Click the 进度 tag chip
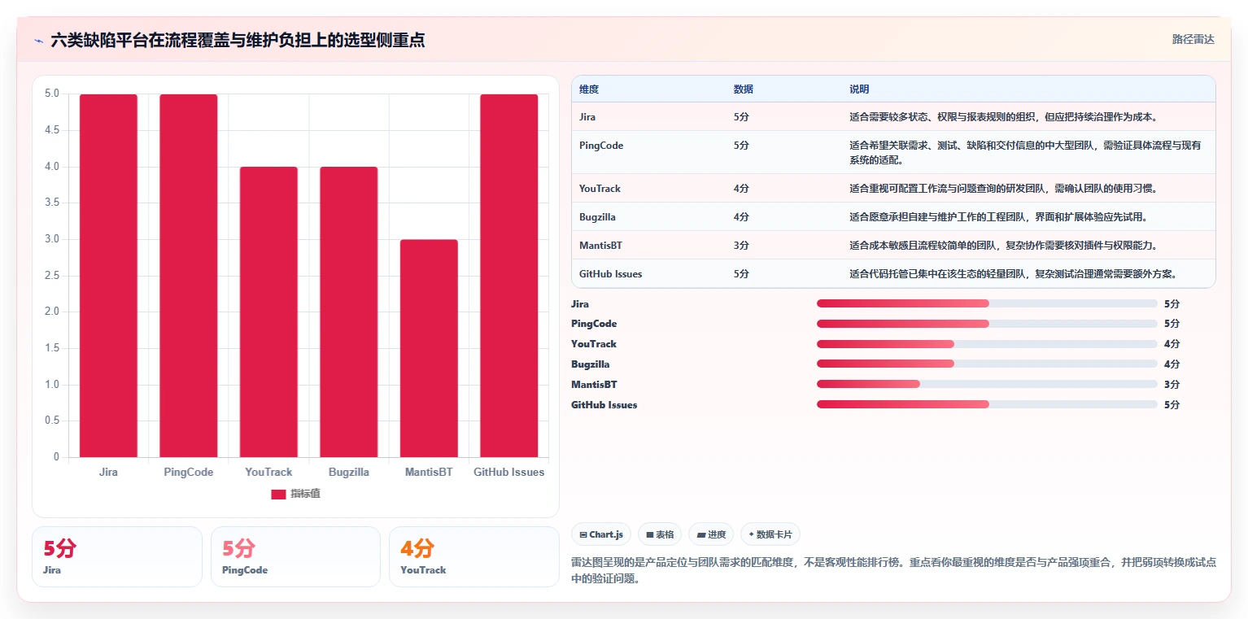 [x=711, y=534]
